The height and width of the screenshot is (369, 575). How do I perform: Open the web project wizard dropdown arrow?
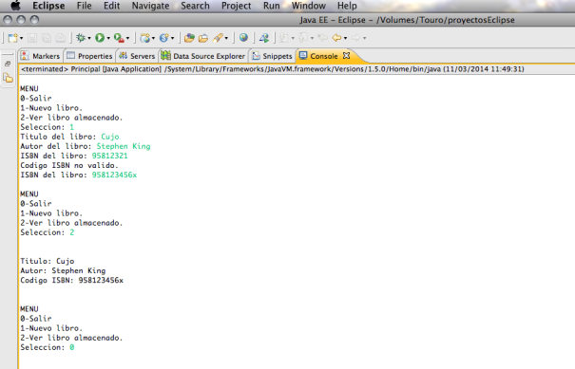[x=153, y=38]
